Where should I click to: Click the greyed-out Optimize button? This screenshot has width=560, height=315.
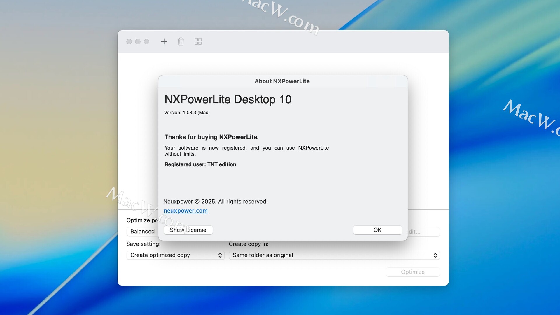point(413,272)
